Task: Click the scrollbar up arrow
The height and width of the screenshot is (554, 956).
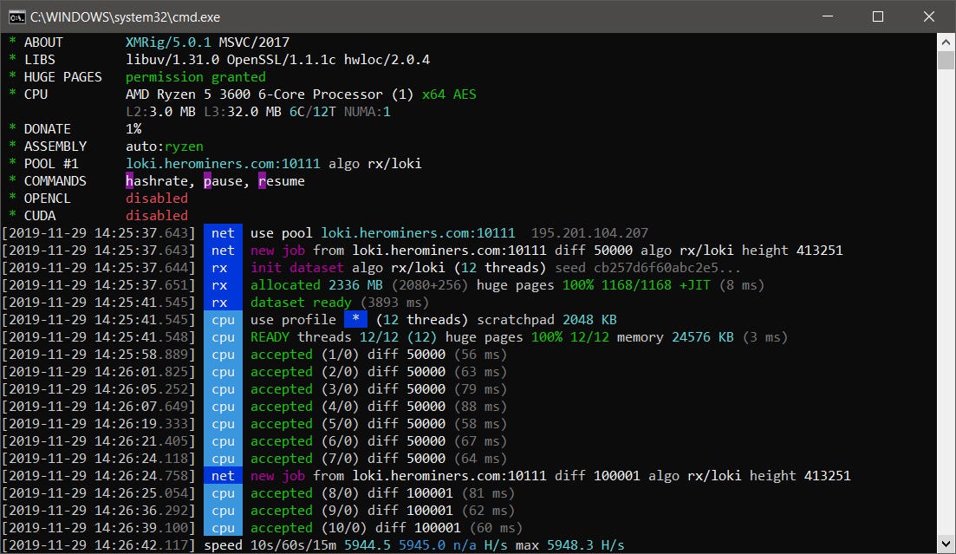Action: coord(946,42)
